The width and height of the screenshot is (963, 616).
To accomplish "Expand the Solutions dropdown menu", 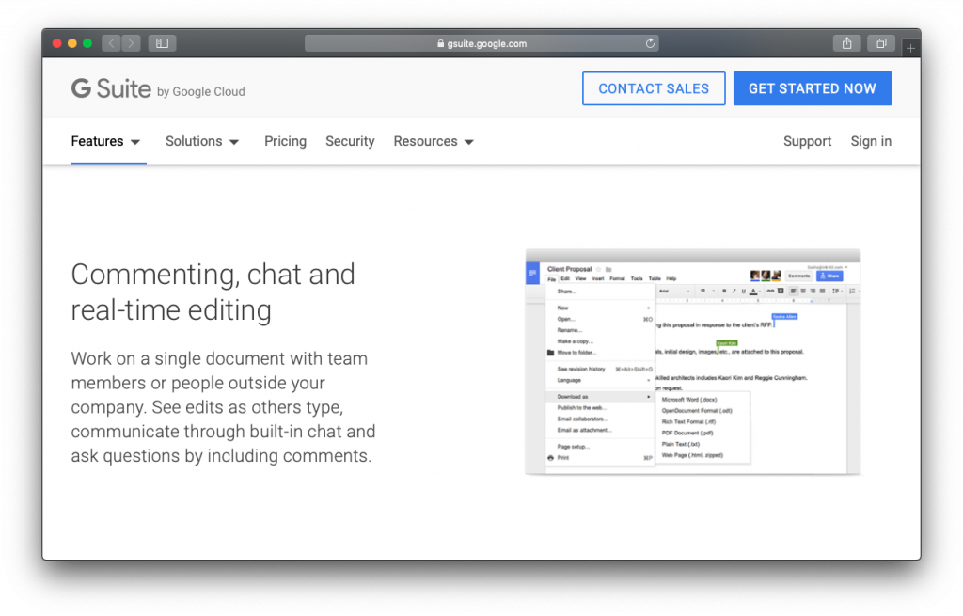I will [202, 141].
